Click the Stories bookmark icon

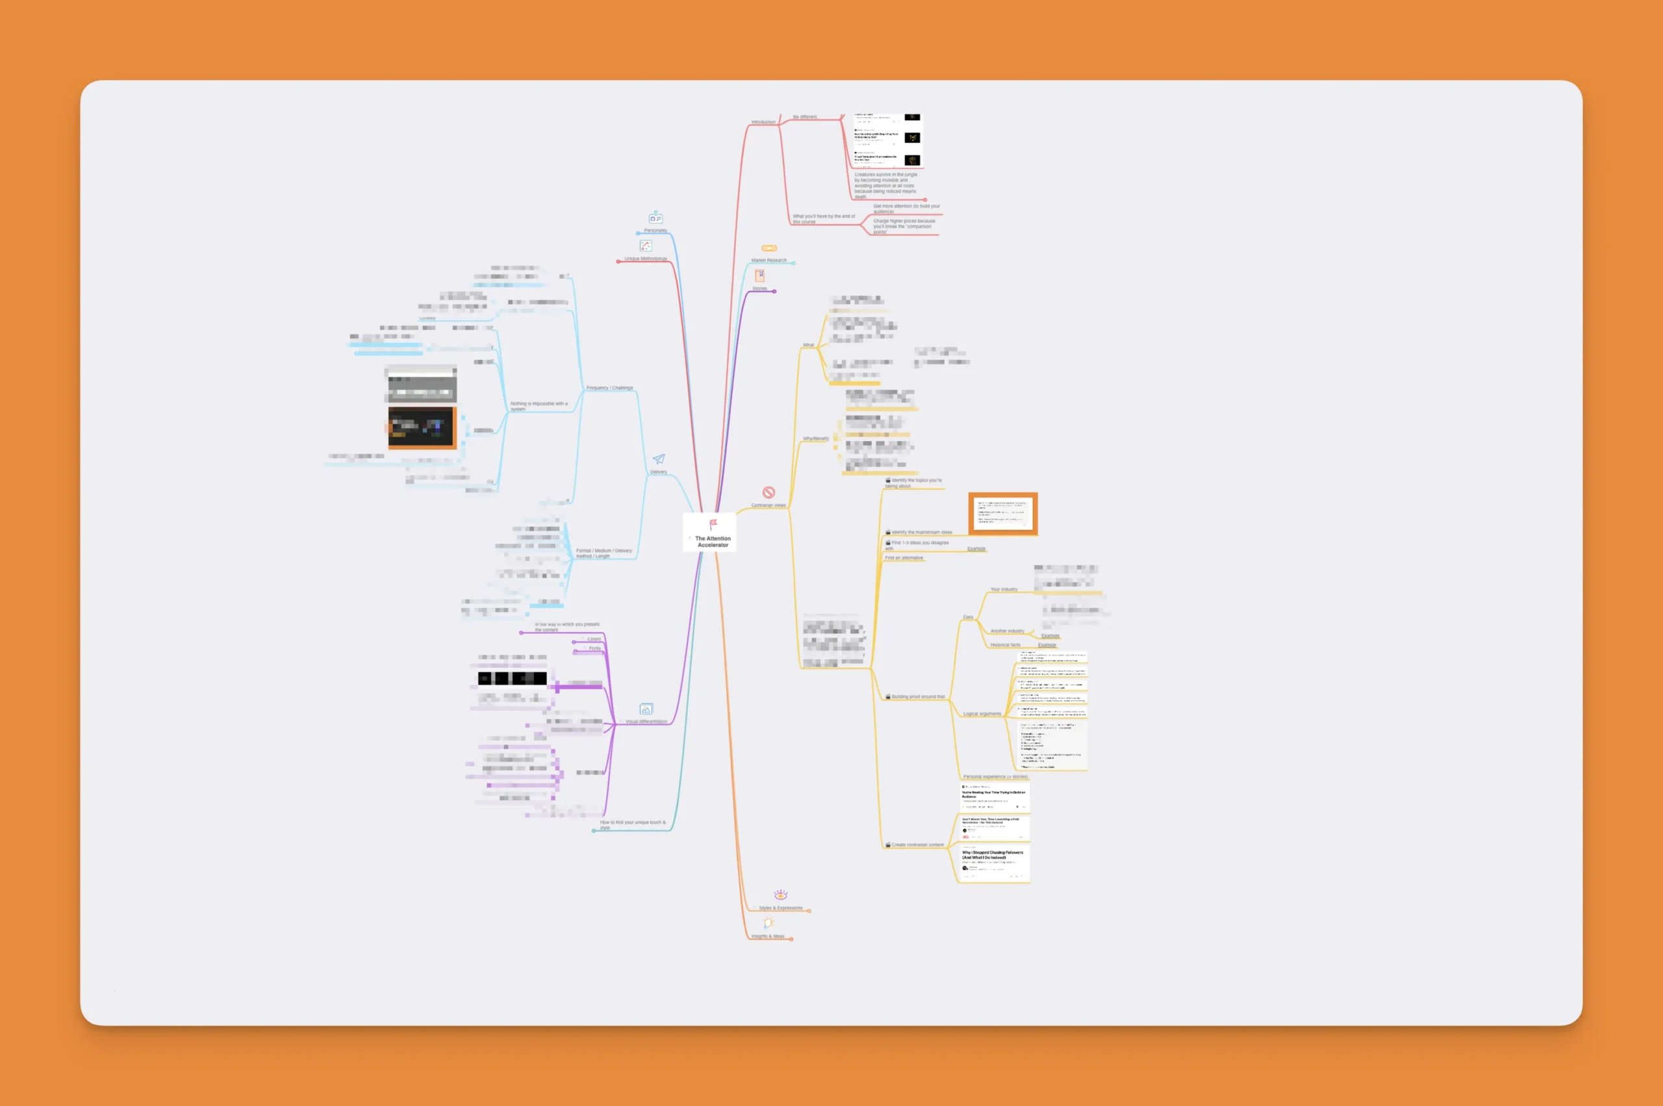[x=760, y=276]
